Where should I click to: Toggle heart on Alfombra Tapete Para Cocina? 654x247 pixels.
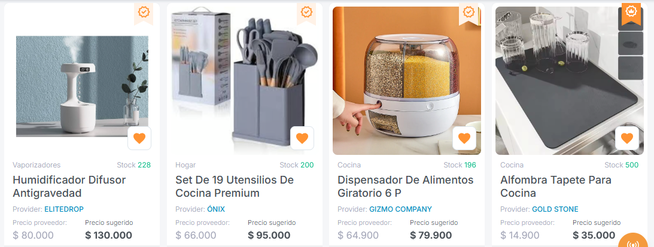point(627,138)
